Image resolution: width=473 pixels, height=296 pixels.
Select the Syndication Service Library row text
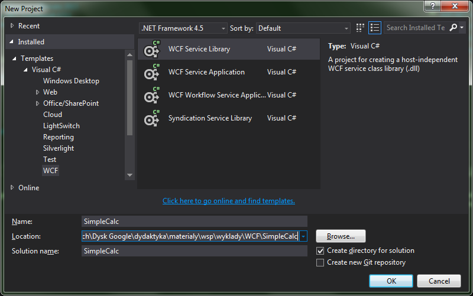[210, 118]
